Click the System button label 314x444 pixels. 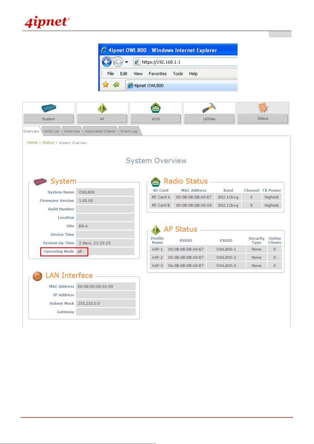(x=49, y=119)
